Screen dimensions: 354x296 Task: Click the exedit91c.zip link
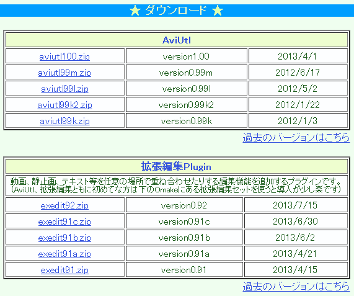[64, 222]
